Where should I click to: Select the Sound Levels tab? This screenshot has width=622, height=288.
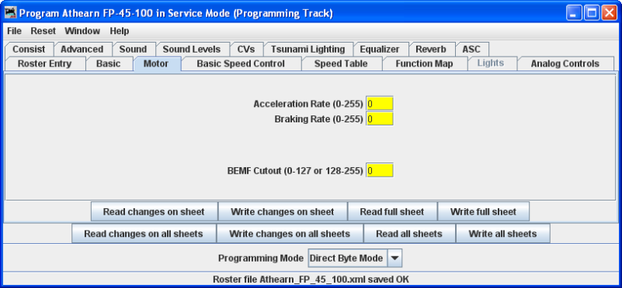(x=192, y=50)
